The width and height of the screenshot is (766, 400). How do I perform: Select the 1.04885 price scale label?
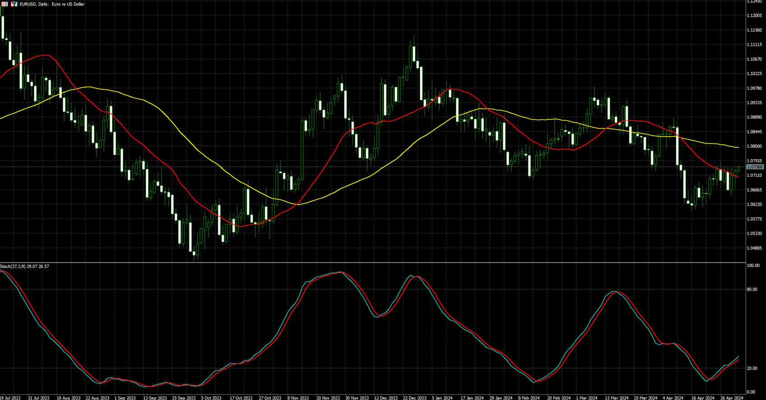754,248
